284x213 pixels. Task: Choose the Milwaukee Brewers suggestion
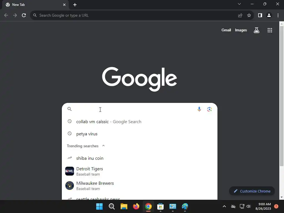[140, 186]
